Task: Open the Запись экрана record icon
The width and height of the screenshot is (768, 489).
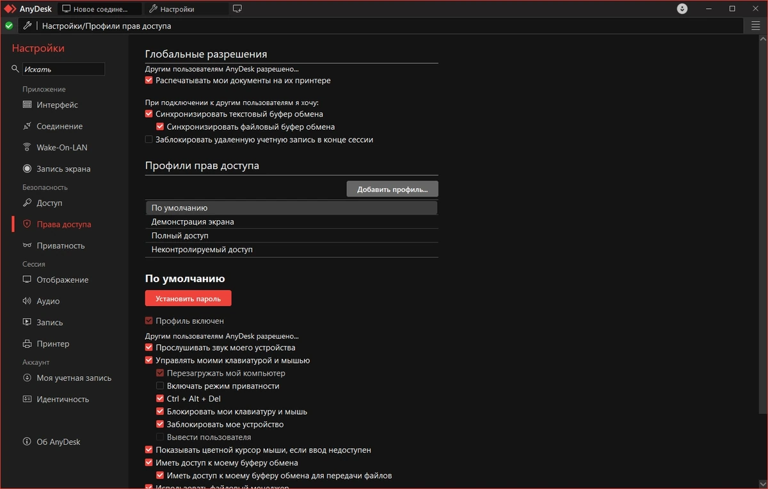Action: [x=27, y=169]
